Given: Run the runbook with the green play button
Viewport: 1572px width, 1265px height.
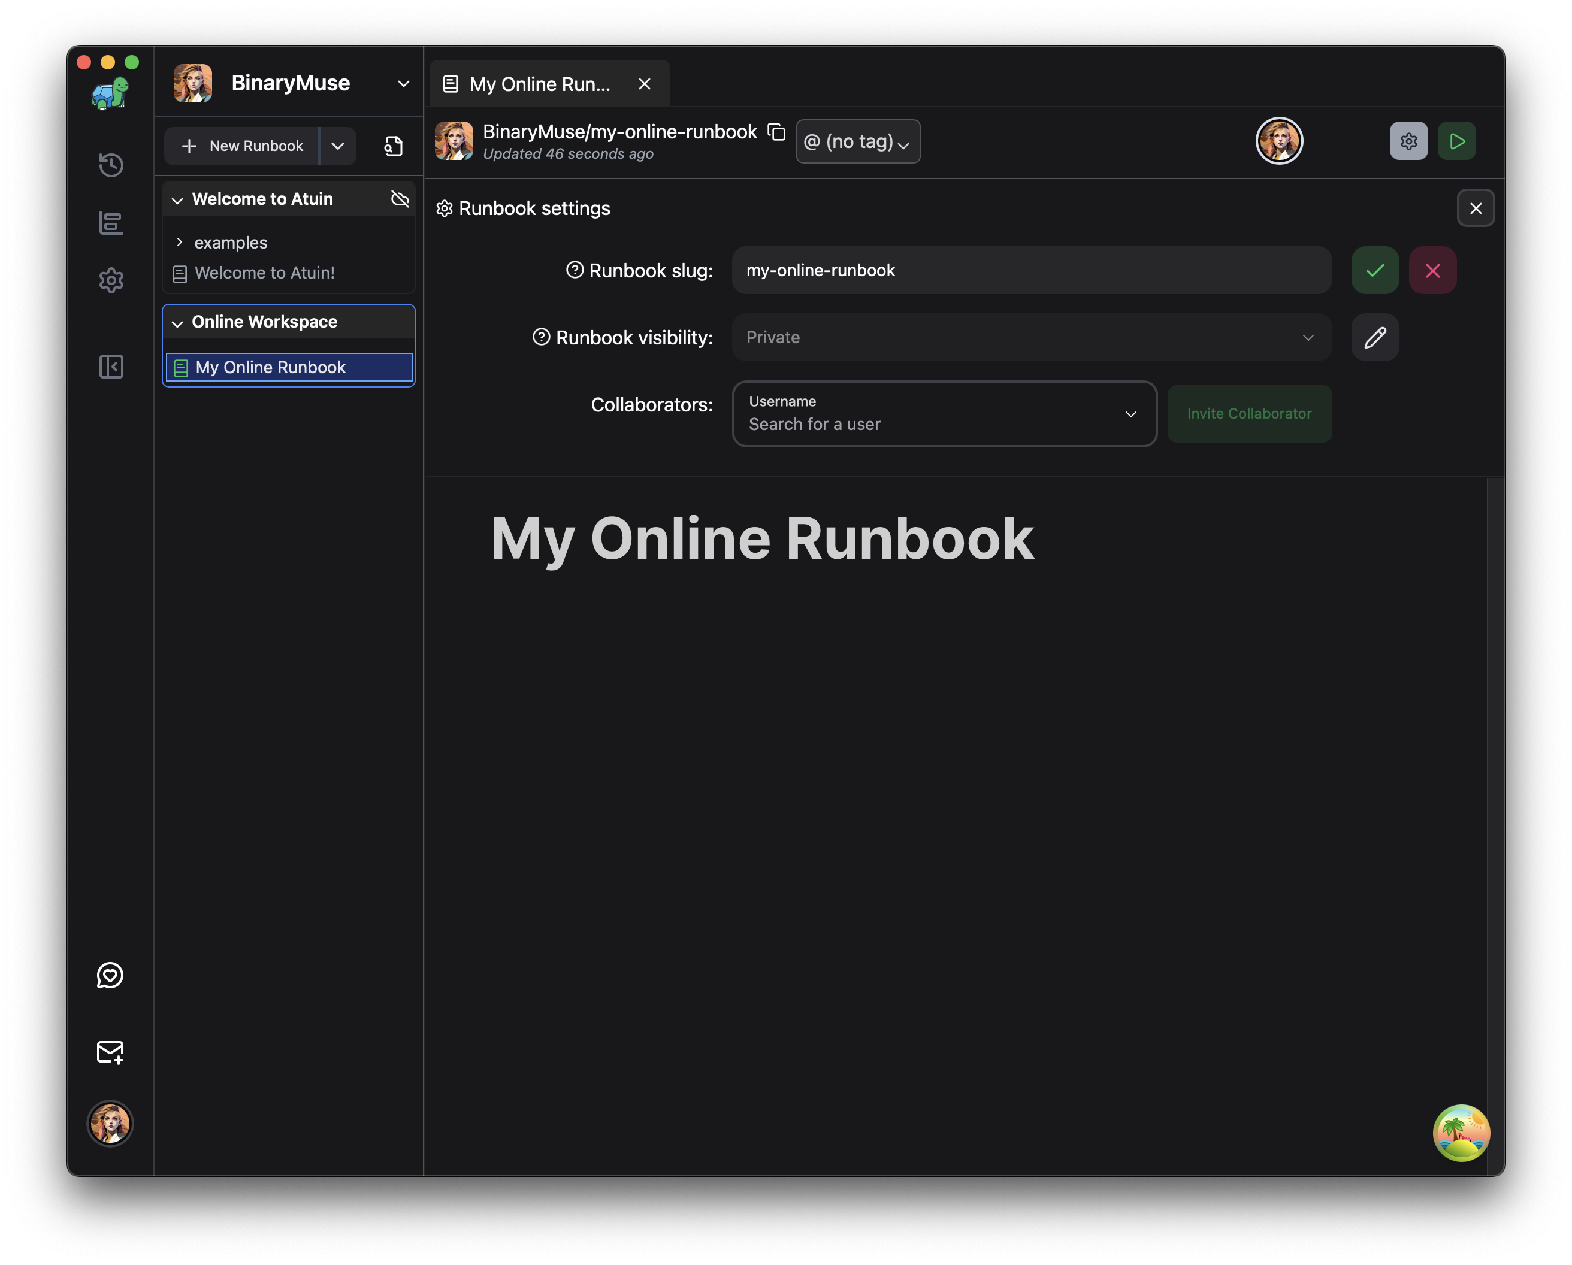Looking at the screenshot, I should [1457, 141].
